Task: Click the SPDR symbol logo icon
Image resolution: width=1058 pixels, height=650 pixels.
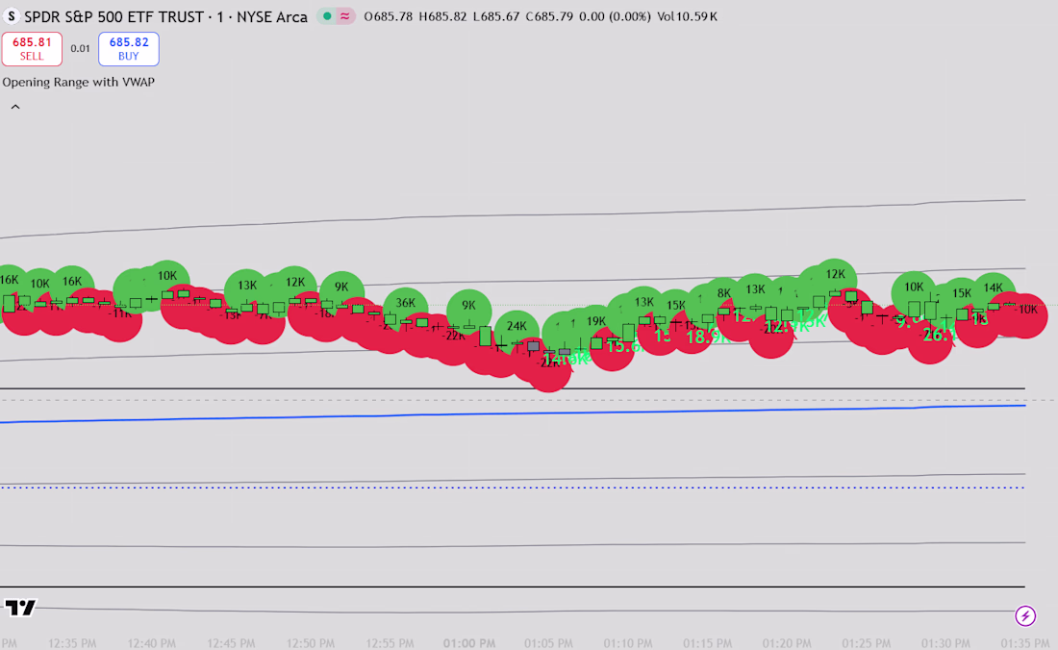Action: pyautogui.click(x=11, y=16)
